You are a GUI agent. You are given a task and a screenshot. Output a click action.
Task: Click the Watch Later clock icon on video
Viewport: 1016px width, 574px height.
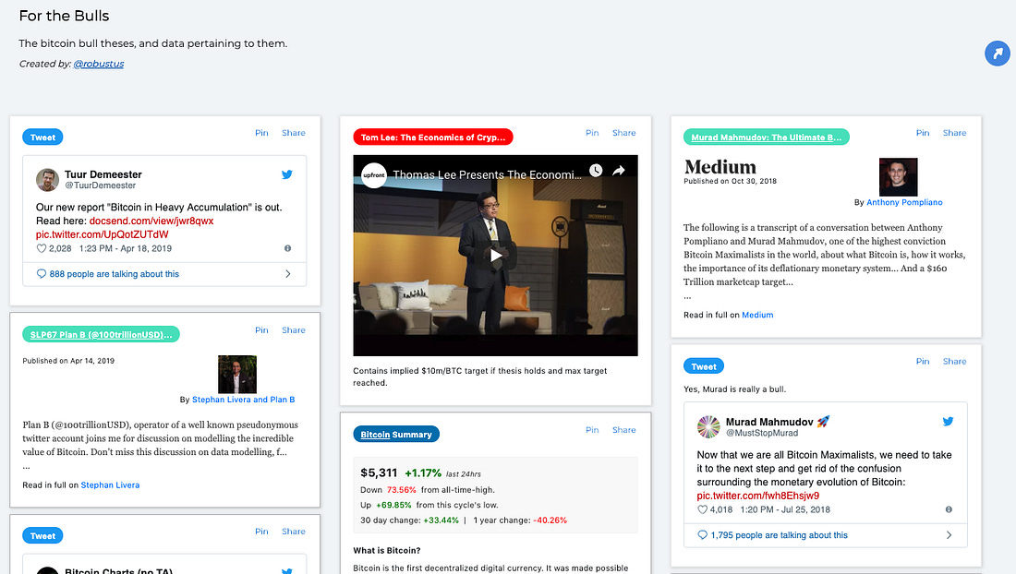596,170
